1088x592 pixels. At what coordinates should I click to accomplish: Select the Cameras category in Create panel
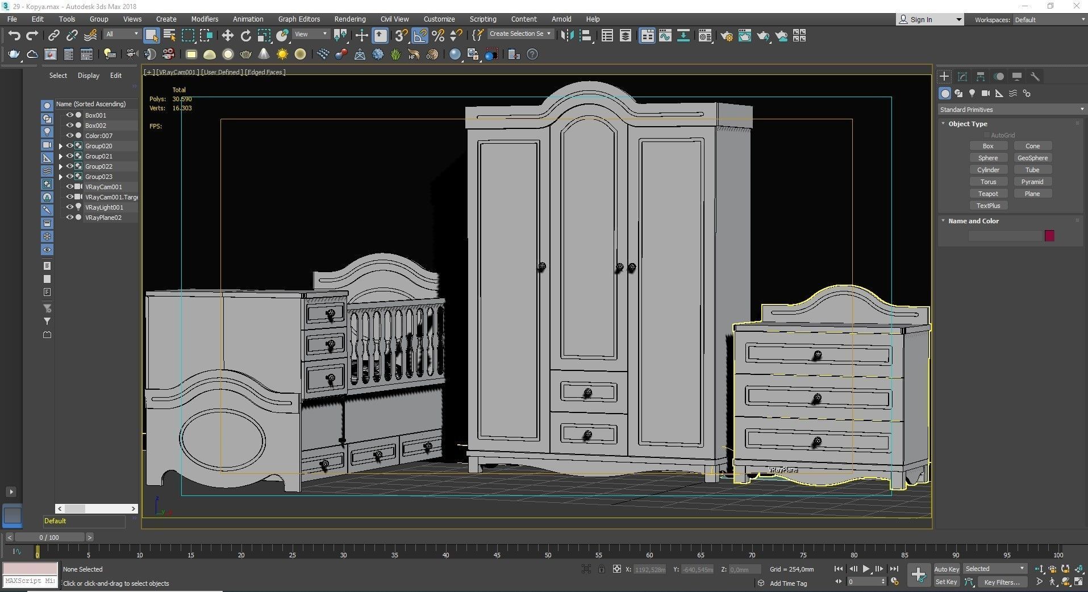(x=986, y=93)
